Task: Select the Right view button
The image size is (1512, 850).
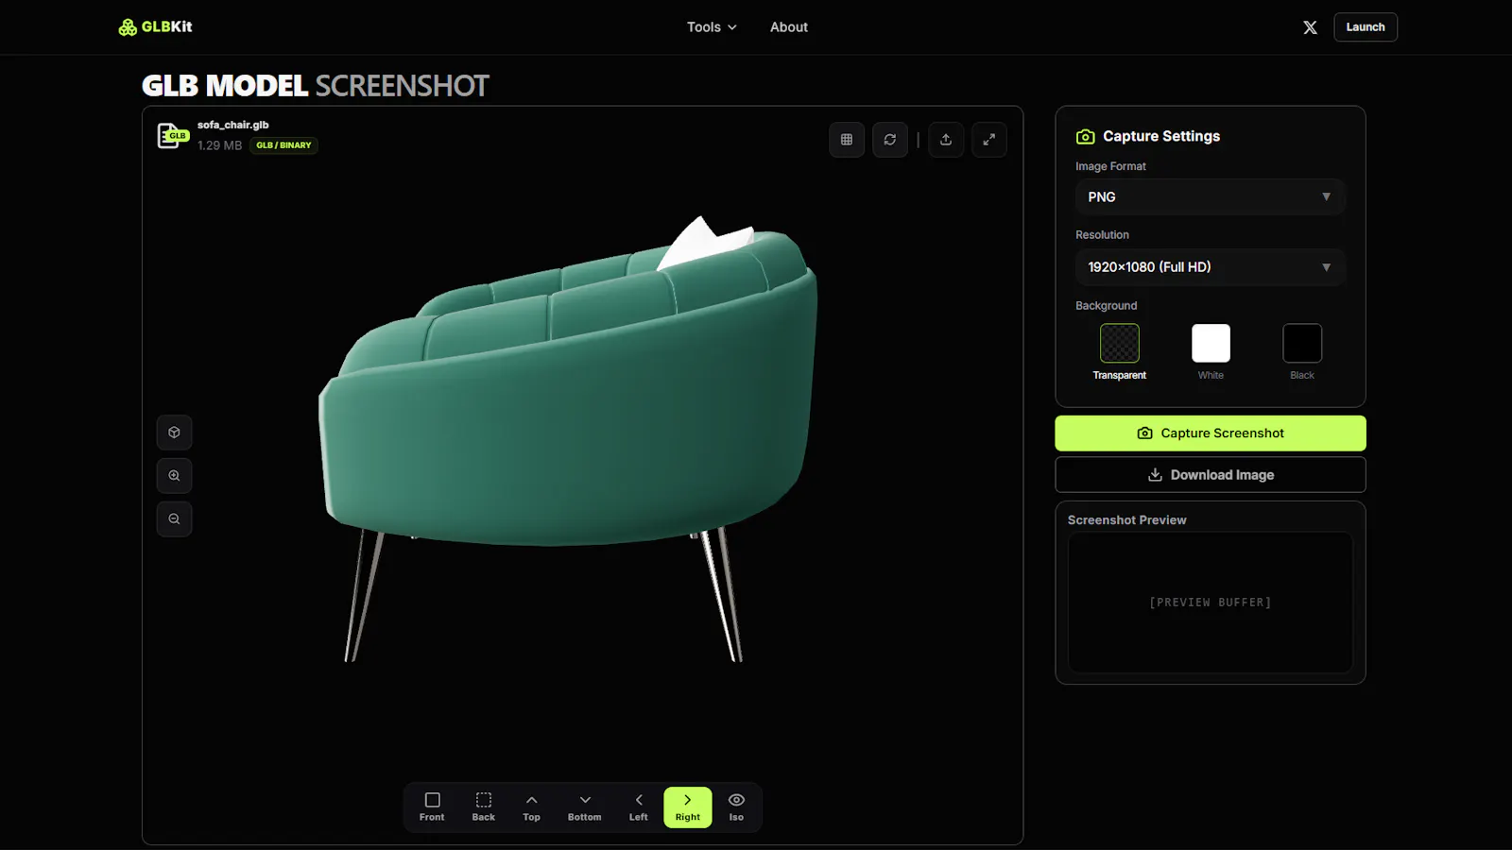Action: (688, 807)
